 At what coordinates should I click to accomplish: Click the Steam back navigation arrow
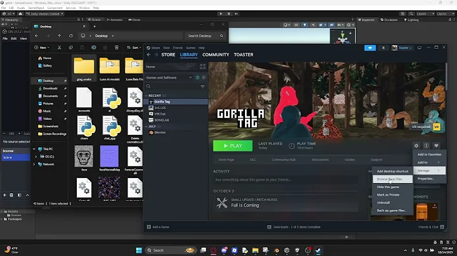149,54
